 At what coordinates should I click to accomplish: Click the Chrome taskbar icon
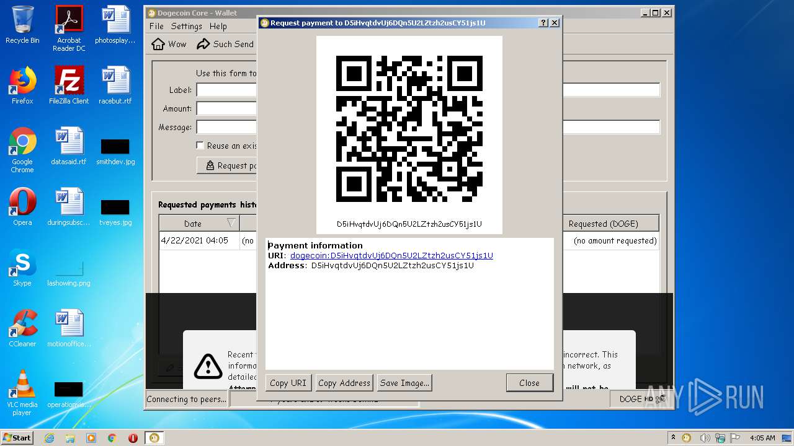pyautogui.click(x=112, y=438)
